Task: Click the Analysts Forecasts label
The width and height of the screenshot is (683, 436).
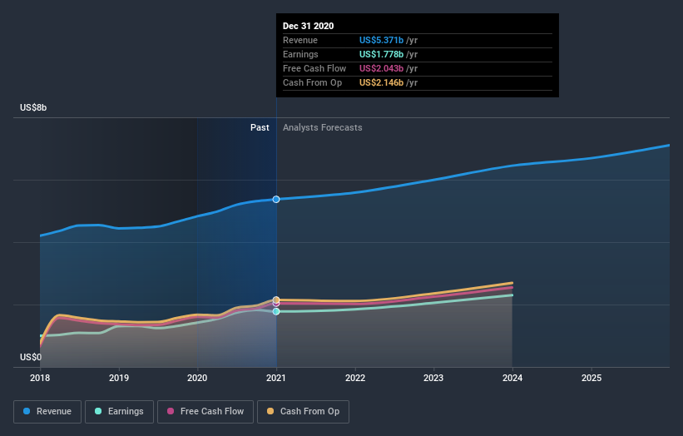Action: click(322, 127)
